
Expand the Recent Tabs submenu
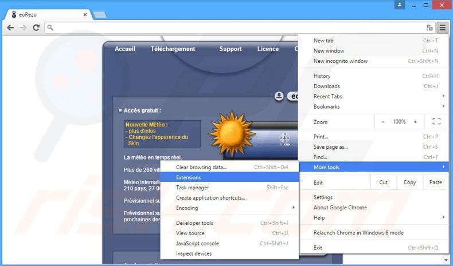click(374, 97)
